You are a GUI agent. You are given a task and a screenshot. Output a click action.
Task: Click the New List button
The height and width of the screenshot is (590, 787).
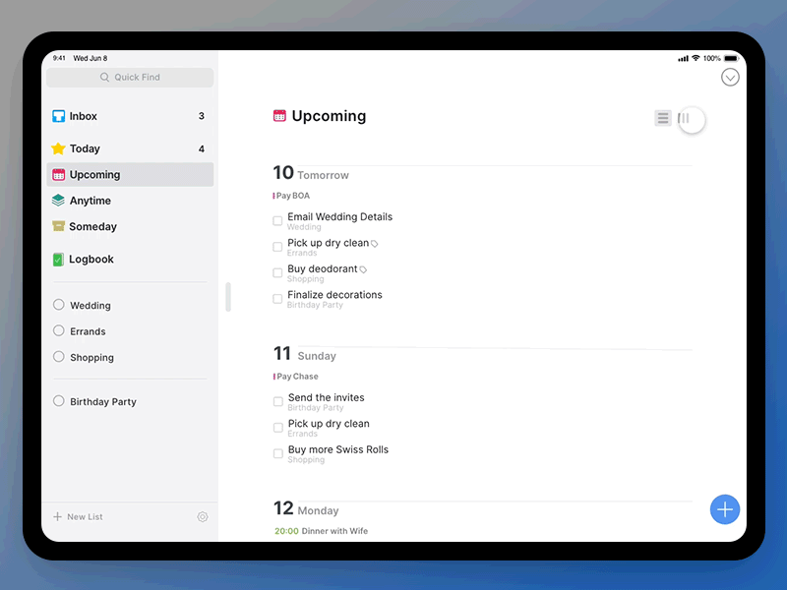[78, 517]
